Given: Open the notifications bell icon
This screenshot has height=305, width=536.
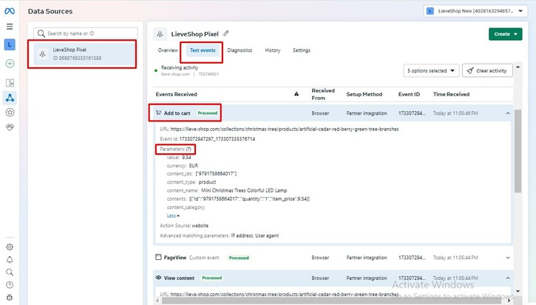Looking at the screenshot, I should point(10,260).
